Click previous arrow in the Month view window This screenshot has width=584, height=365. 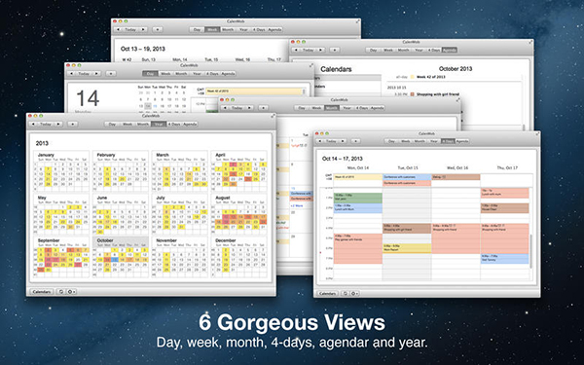(x=225, y=108)
